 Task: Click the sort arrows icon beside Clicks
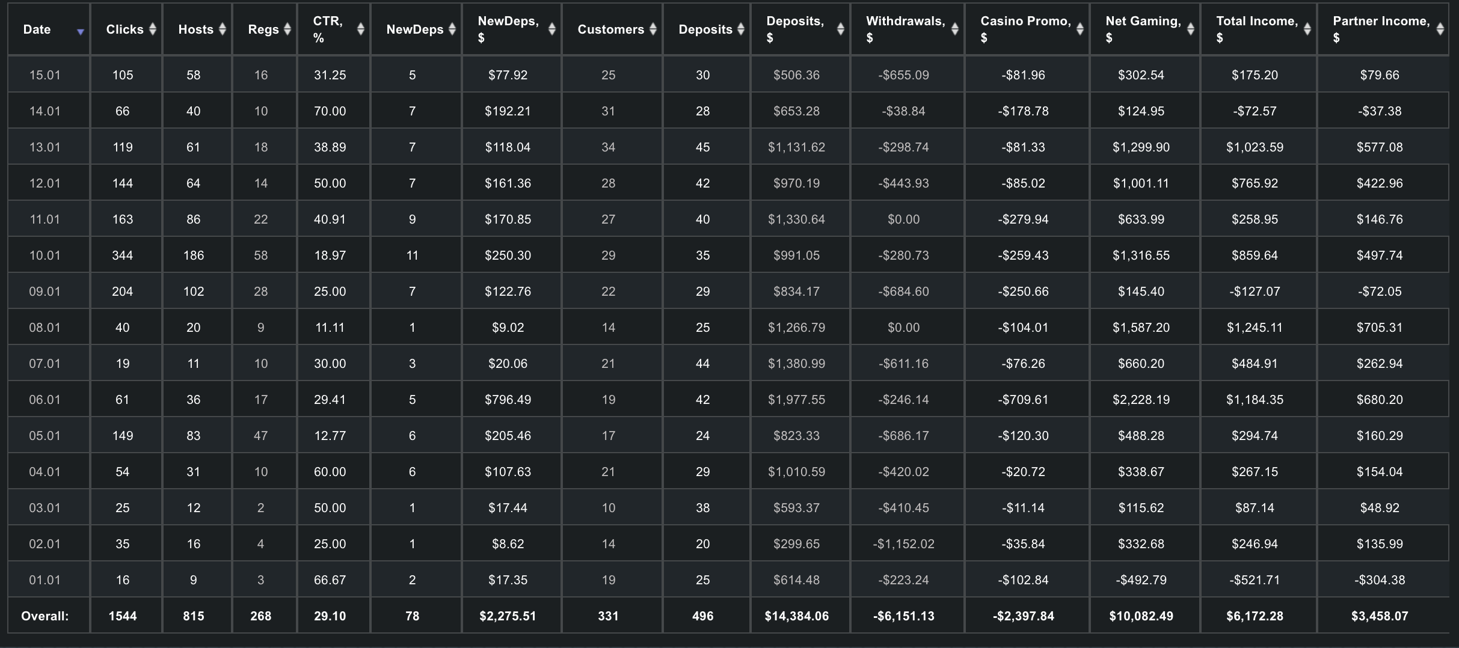(x=153, y=29)
